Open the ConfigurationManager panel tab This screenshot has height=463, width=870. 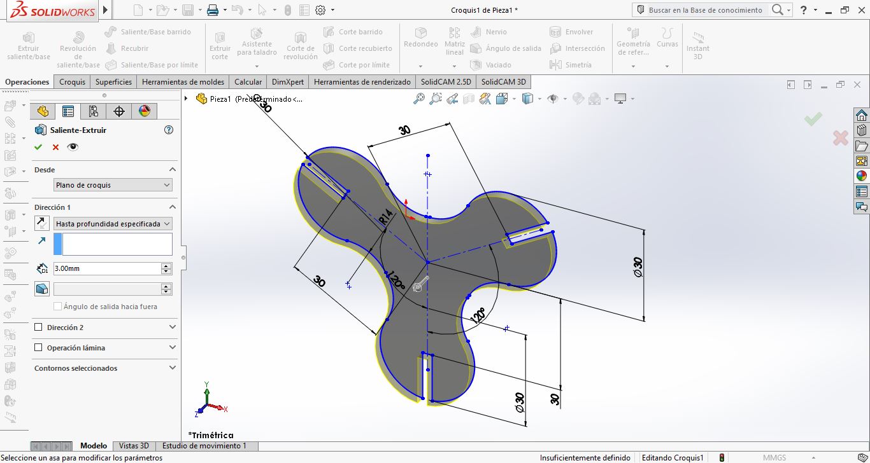click(94, 111)
